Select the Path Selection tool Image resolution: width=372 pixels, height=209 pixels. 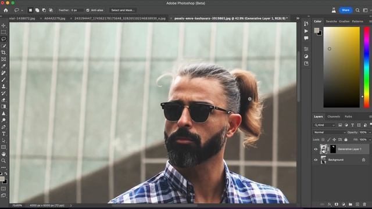[3, 140]
